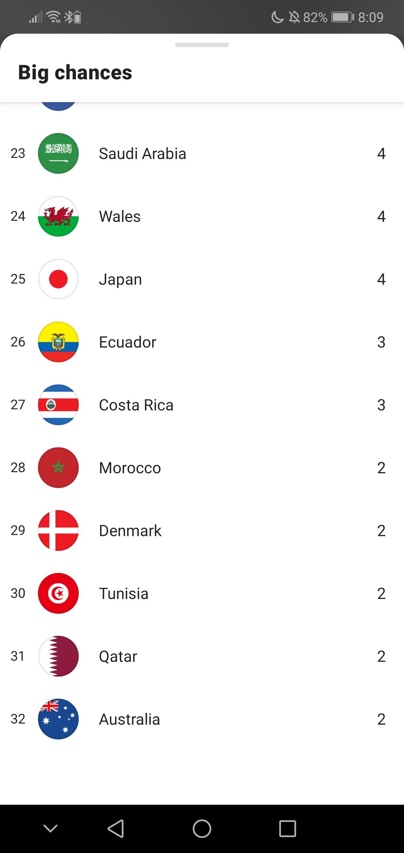Go to the Android home button
This screenshot has width=404, height=853.
point(202,829)
